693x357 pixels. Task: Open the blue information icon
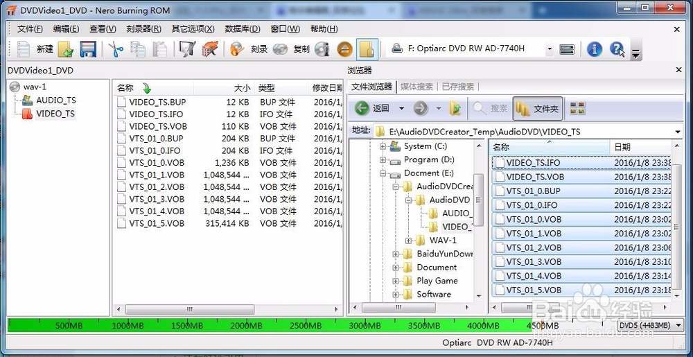595,49
